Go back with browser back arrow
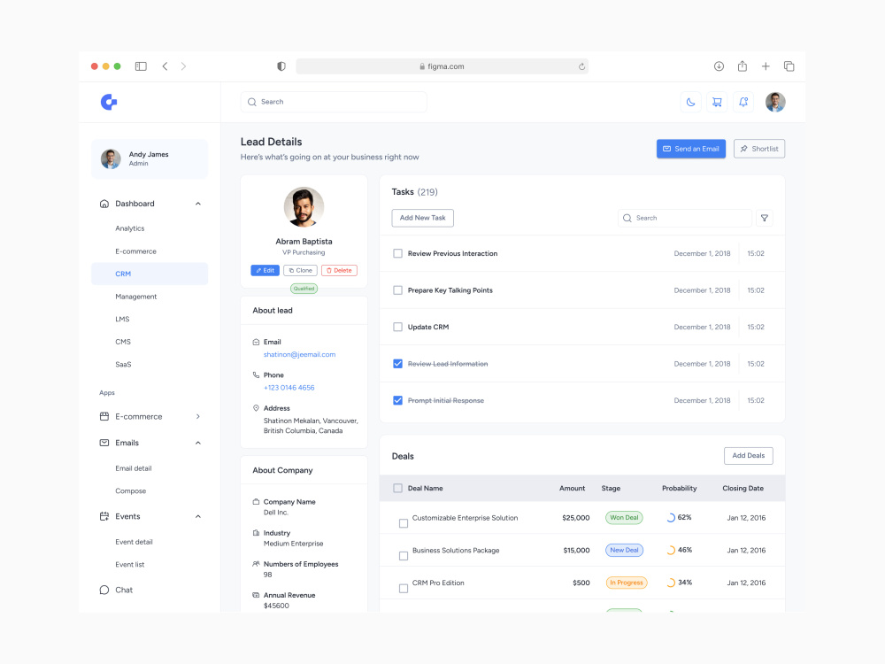Screen dimensions: 885x664 pyautogui.click(x=165, y=66)
